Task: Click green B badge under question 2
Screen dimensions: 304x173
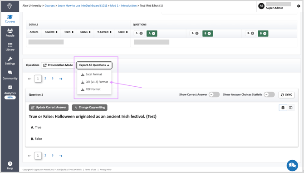Action: [x=207, y=34]
